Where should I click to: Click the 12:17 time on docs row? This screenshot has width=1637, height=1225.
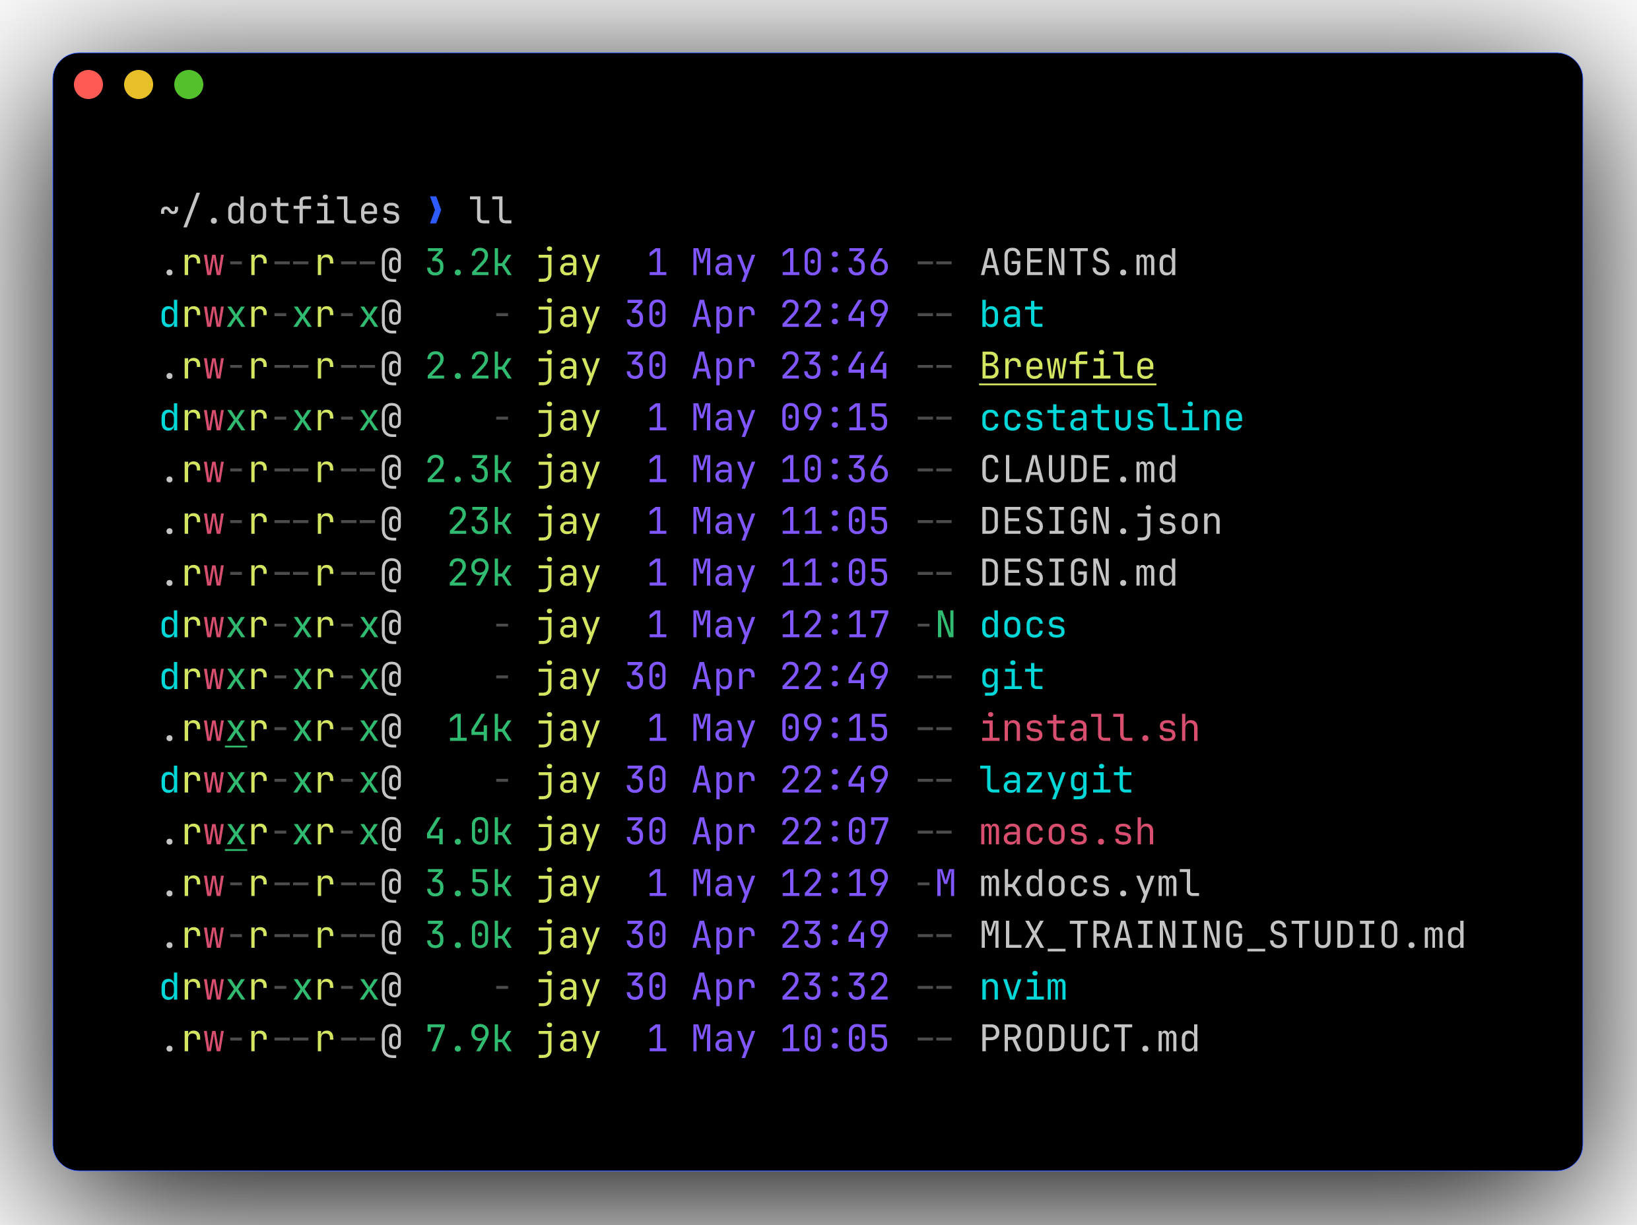pyautogui.click(x=834, y=626)
